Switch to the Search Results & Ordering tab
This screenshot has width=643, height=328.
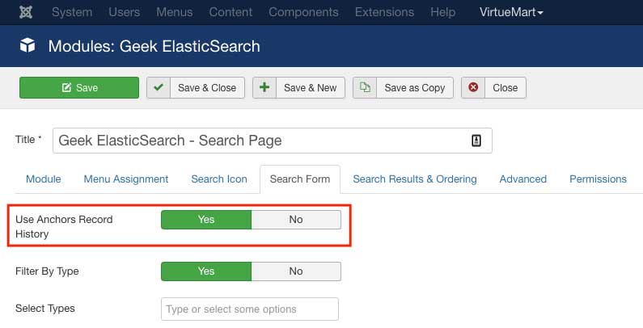tap(415, 179)
